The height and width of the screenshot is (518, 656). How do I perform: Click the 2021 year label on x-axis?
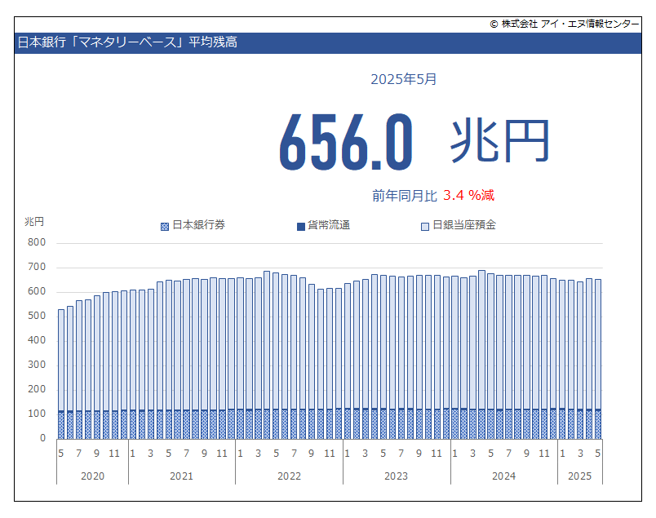click(x=182, y=476)
